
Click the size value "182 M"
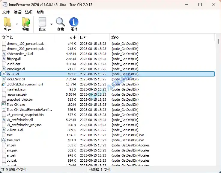click(x=72, y=105)
